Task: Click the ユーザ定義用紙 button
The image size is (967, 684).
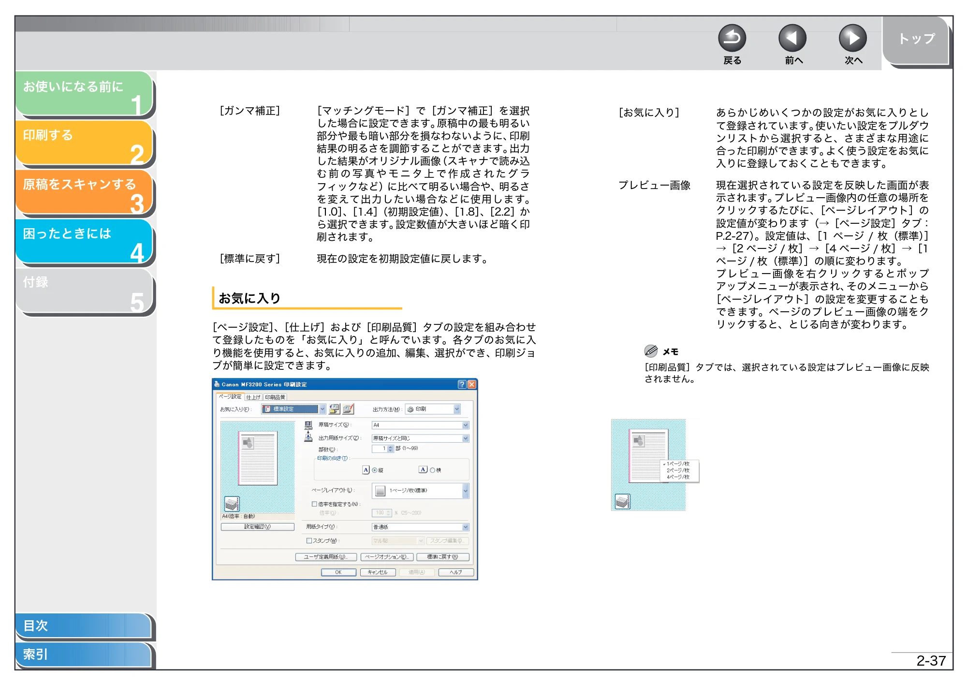Action: click(326, 557)
